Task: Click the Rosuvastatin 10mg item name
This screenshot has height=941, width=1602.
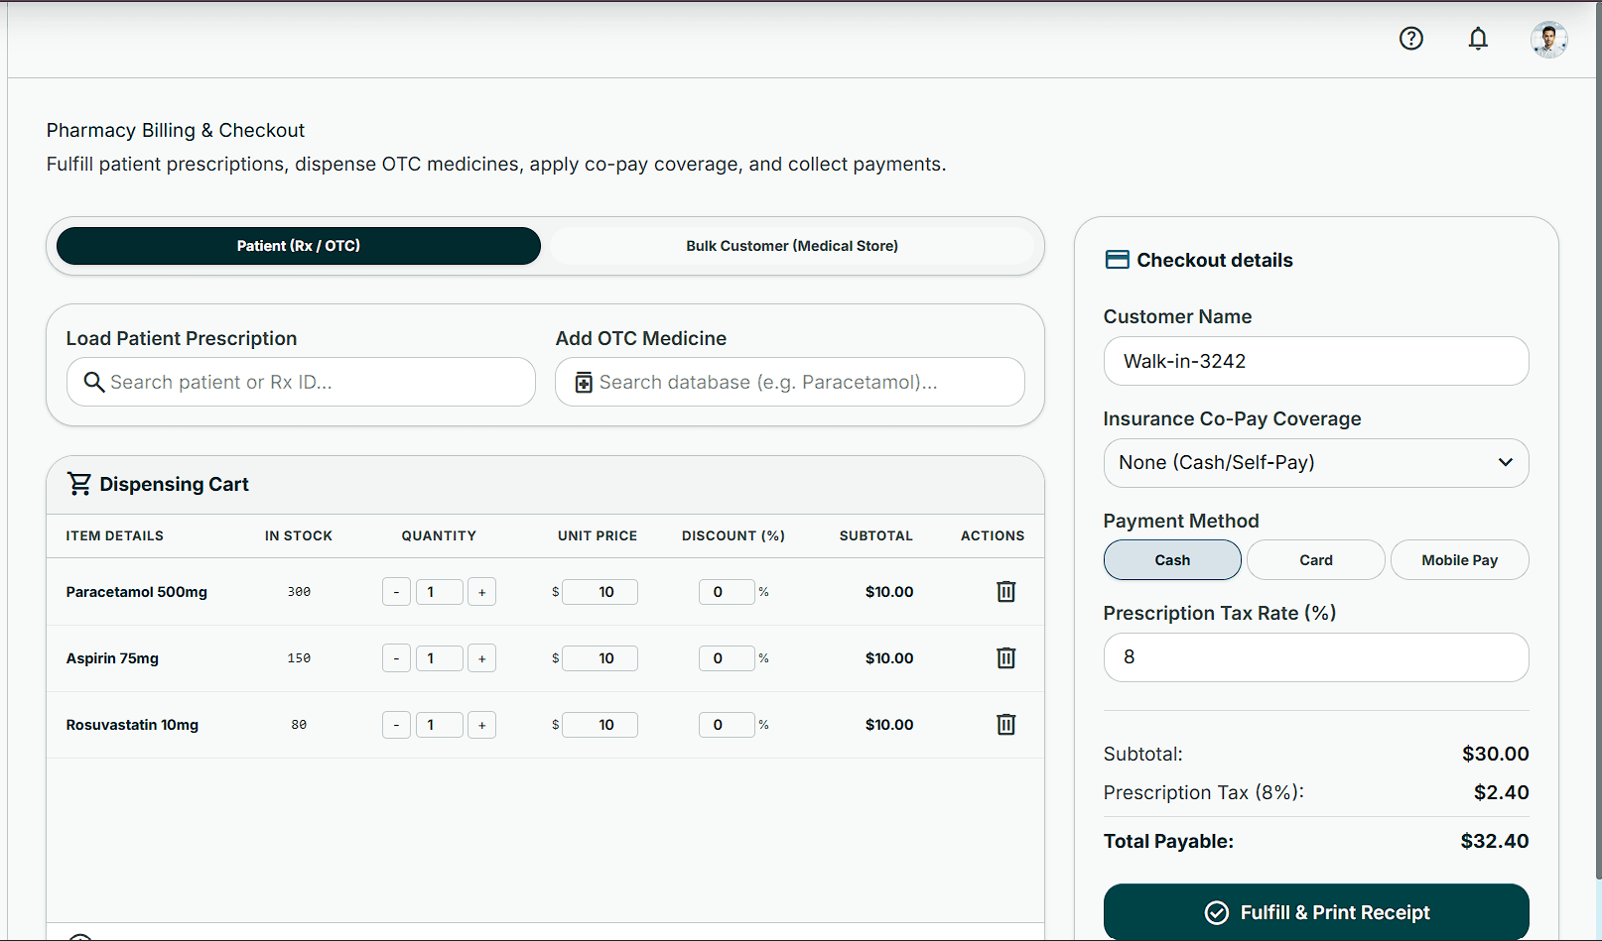Action: pyautogui.click(x=132, y=725)
